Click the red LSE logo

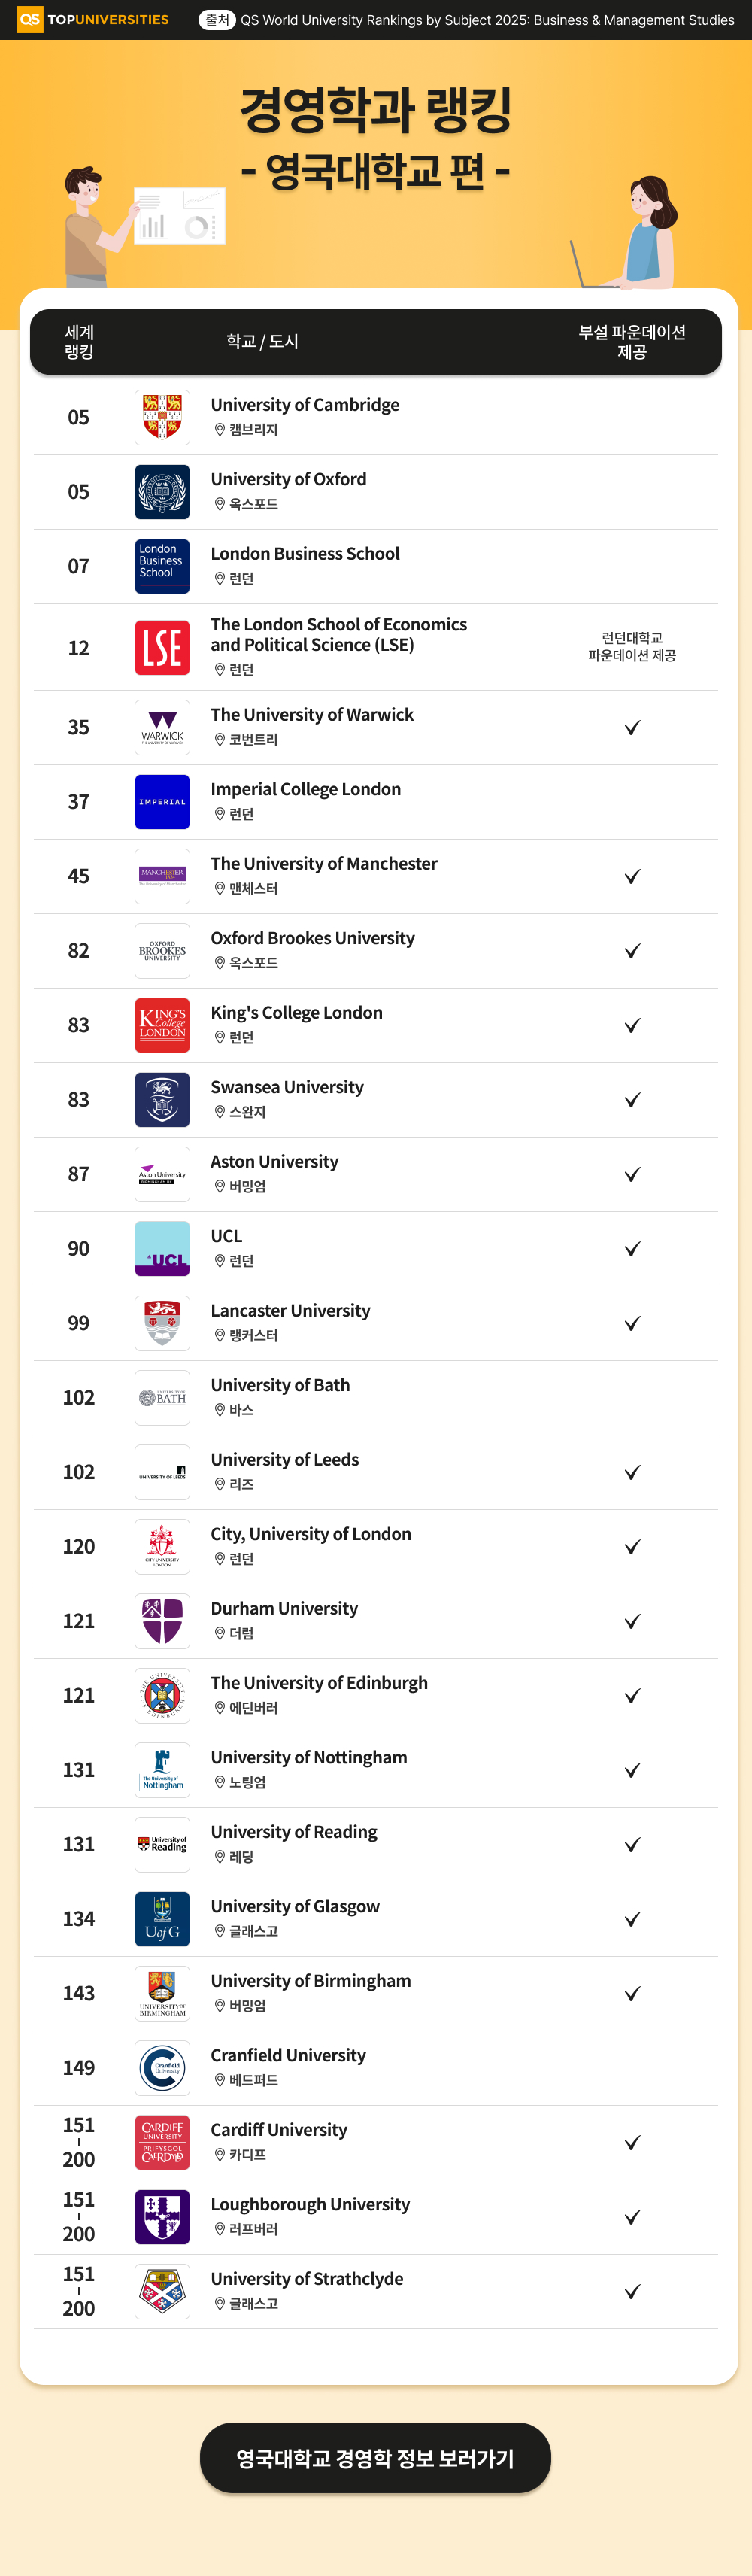tap(162, 647)
